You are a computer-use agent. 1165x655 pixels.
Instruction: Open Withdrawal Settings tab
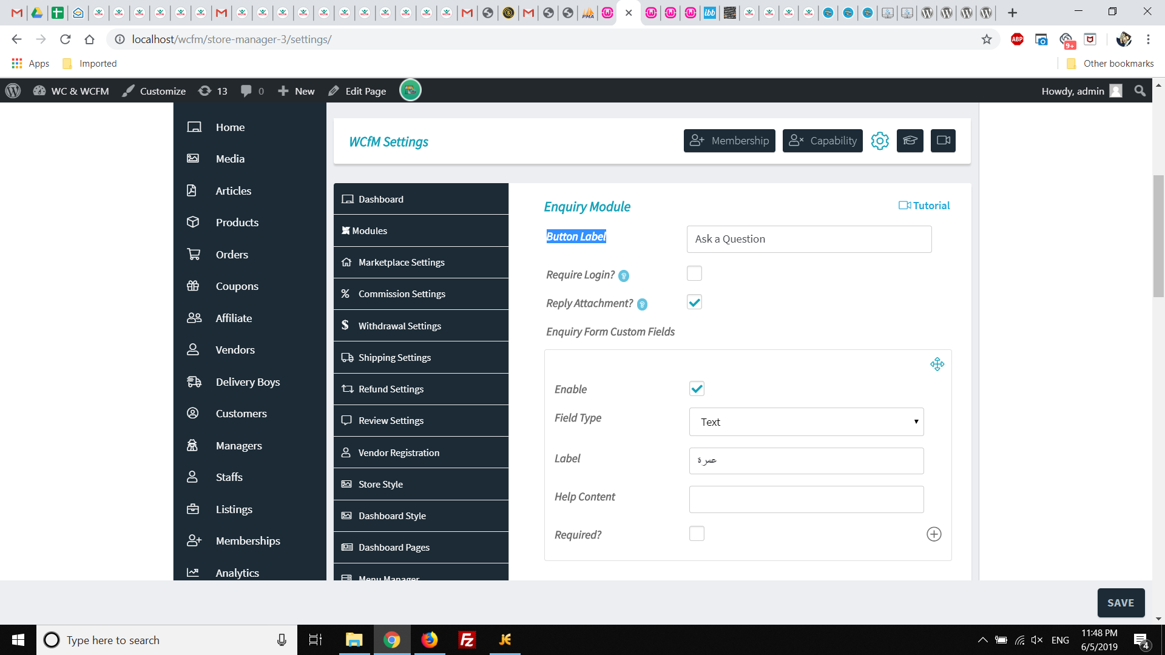coord(421,326)
